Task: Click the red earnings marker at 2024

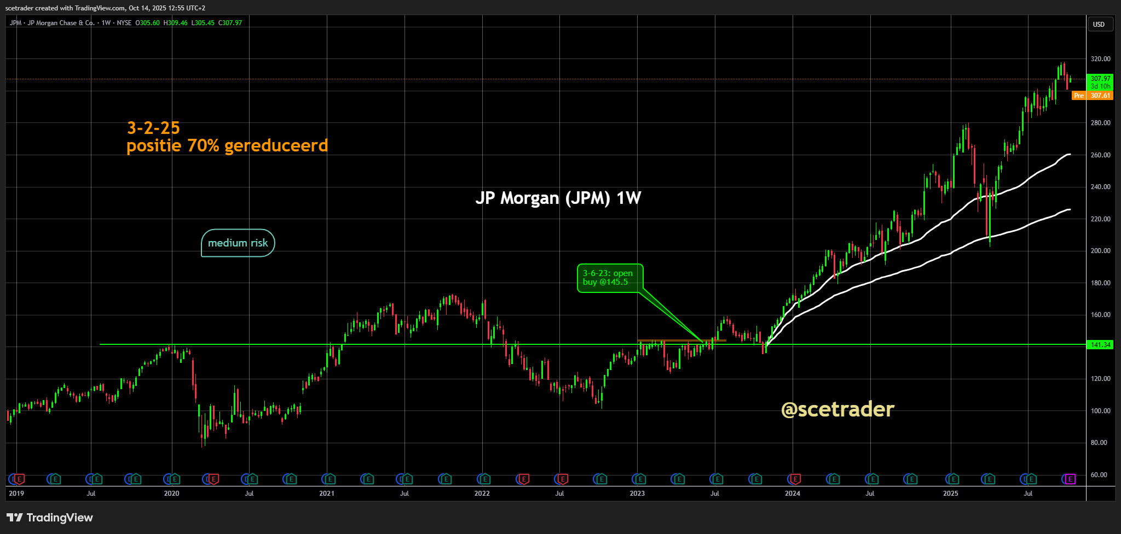Action: coord(795,479)
